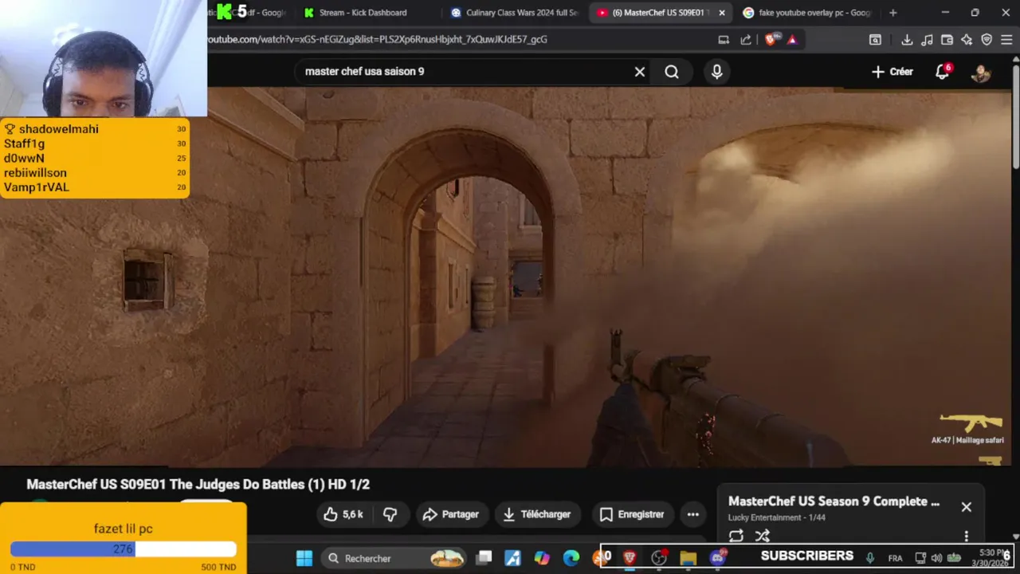Click the MasterChef US S09E01 video title
The height and width of the screenshot is (574, 1020).
coord(198,484)
